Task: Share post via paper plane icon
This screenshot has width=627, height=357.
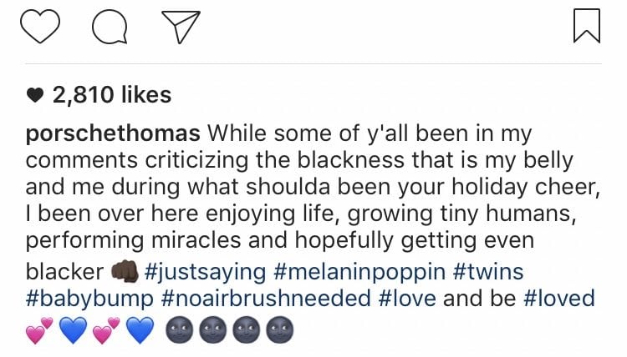Action: (x=181, y=25)
